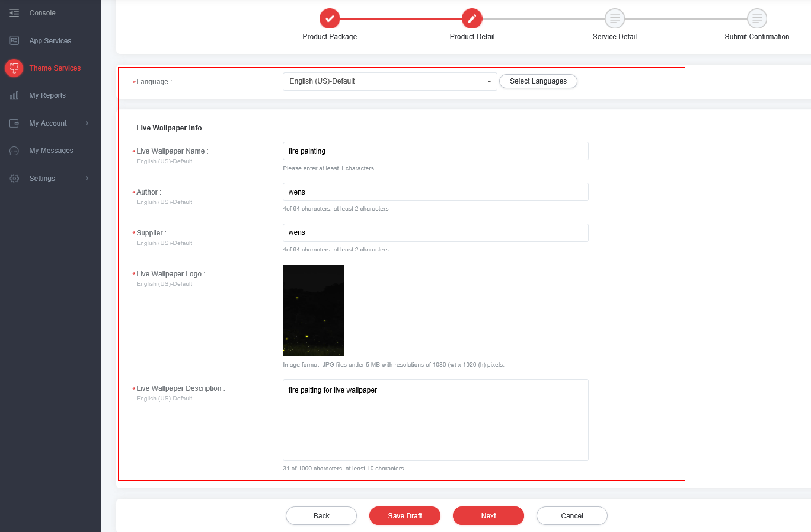Open My Reports bar chart icon
811x532 pixels.
[14, 95]
